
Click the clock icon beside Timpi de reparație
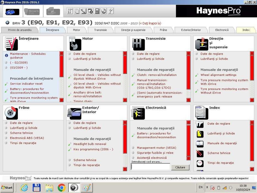coord(200,163)
